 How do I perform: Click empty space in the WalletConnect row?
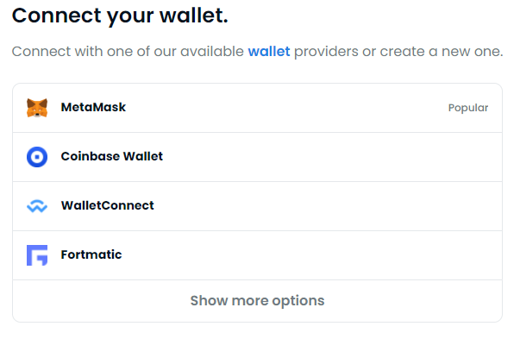click(332, 206)
